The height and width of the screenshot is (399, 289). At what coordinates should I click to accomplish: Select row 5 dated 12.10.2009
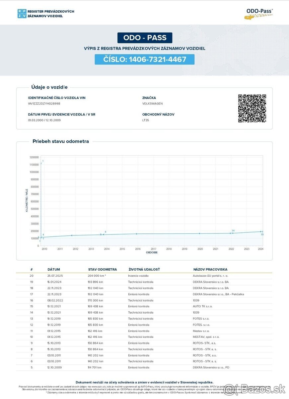(x=54, y=367)
